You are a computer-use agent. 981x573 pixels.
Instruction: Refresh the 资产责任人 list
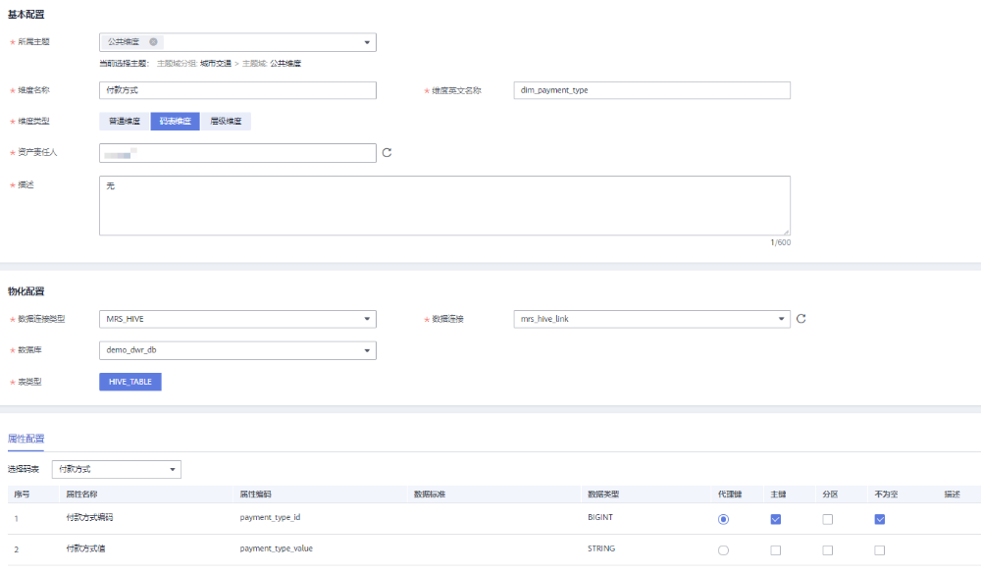point(387,153)
